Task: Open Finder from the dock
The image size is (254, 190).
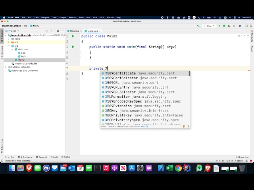Action: (12, 168)
